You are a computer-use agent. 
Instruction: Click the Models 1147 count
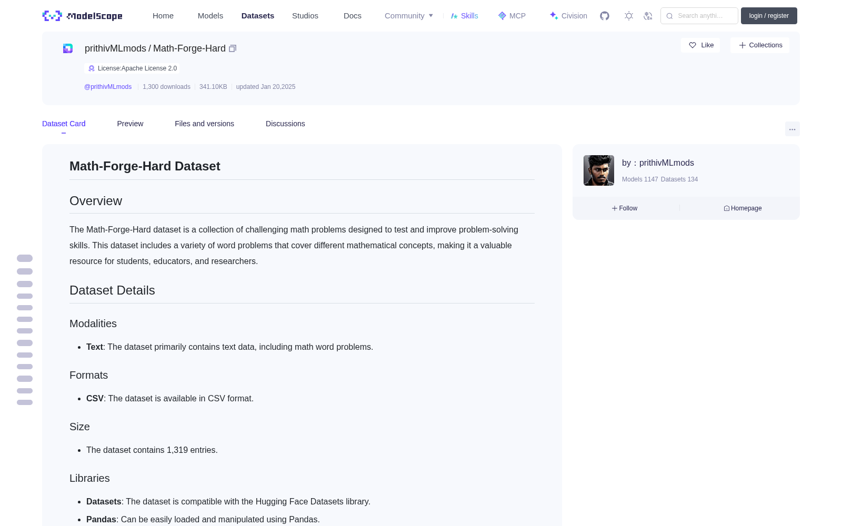(x=640, y=179)
